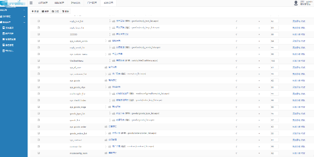Click folder icon in contract_list row

tap(110, 147)
